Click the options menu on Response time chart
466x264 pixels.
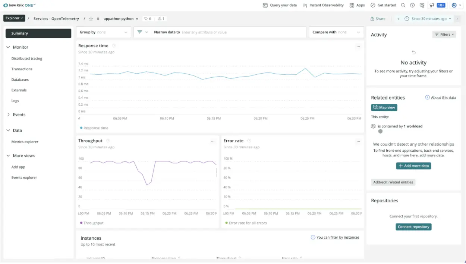click(358, 46)
